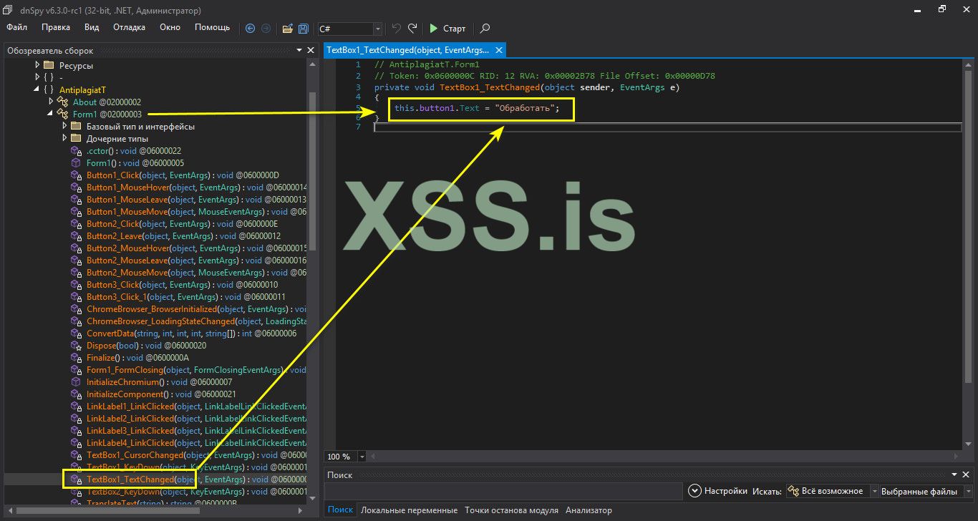Expand the Настройки search options
978x521 pixels.
point(694,491)
